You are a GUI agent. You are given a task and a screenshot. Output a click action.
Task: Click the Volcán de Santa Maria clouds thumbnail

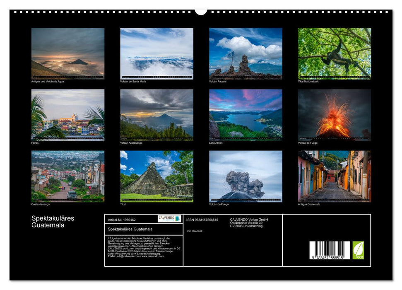click(156, 54)
